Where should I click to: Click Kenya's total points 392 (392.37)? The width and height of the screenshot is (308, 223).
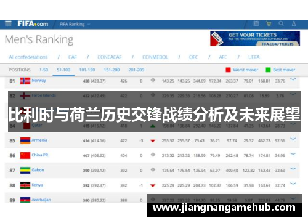click(x=94, y=185)
